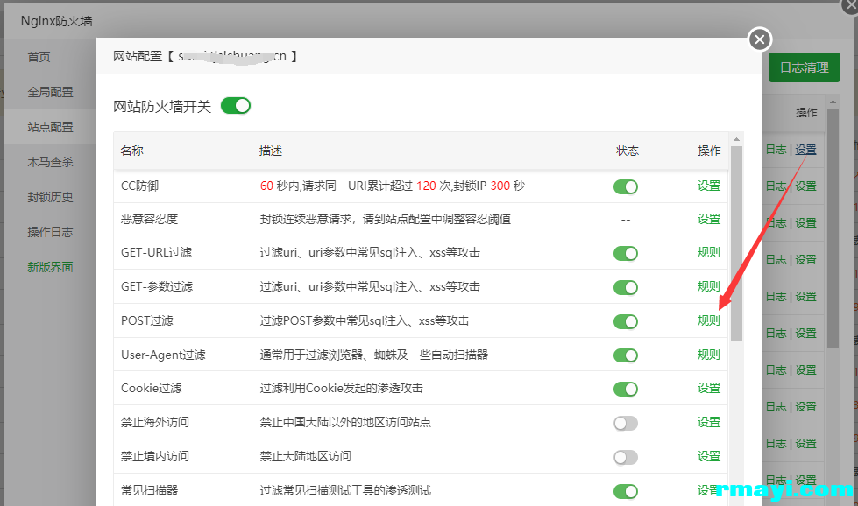The width and height of the screenshot is (858, 506).
Task: Switch to 新版界面 in the sidebar
Action: point(50,267)
